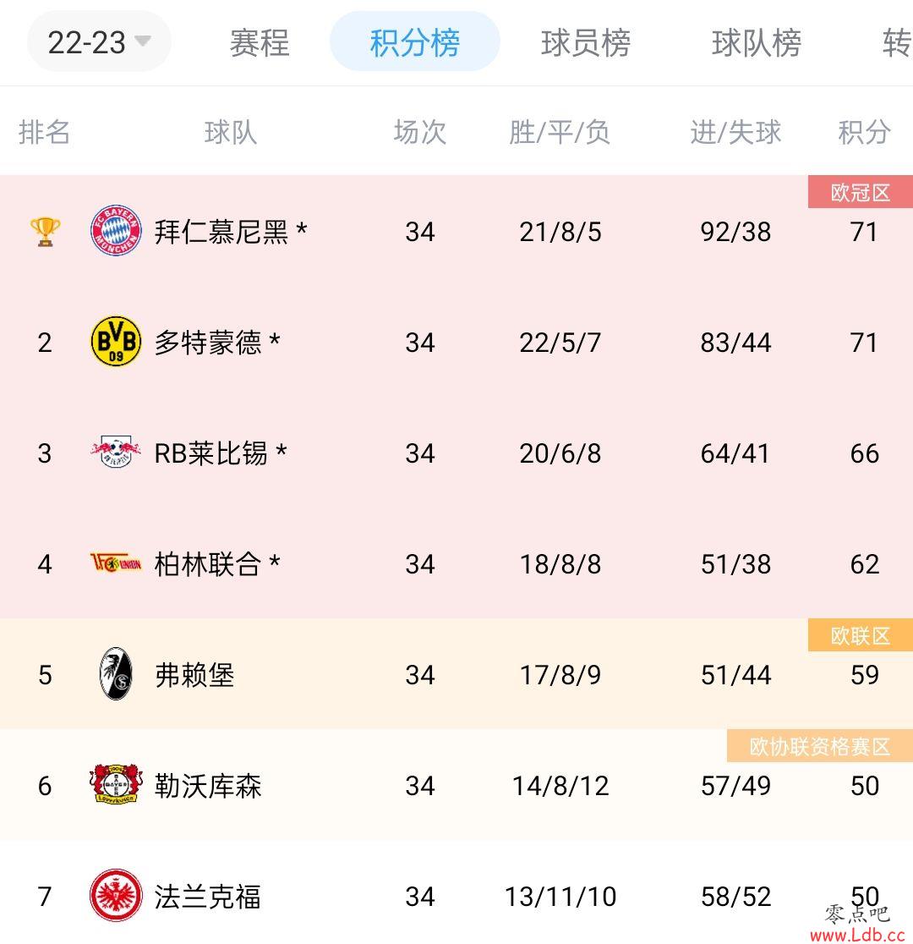Image resolution: width=913 pixels, height=944 pixels.
Task: Go to the 球队榜 tab
Action: 757,43
